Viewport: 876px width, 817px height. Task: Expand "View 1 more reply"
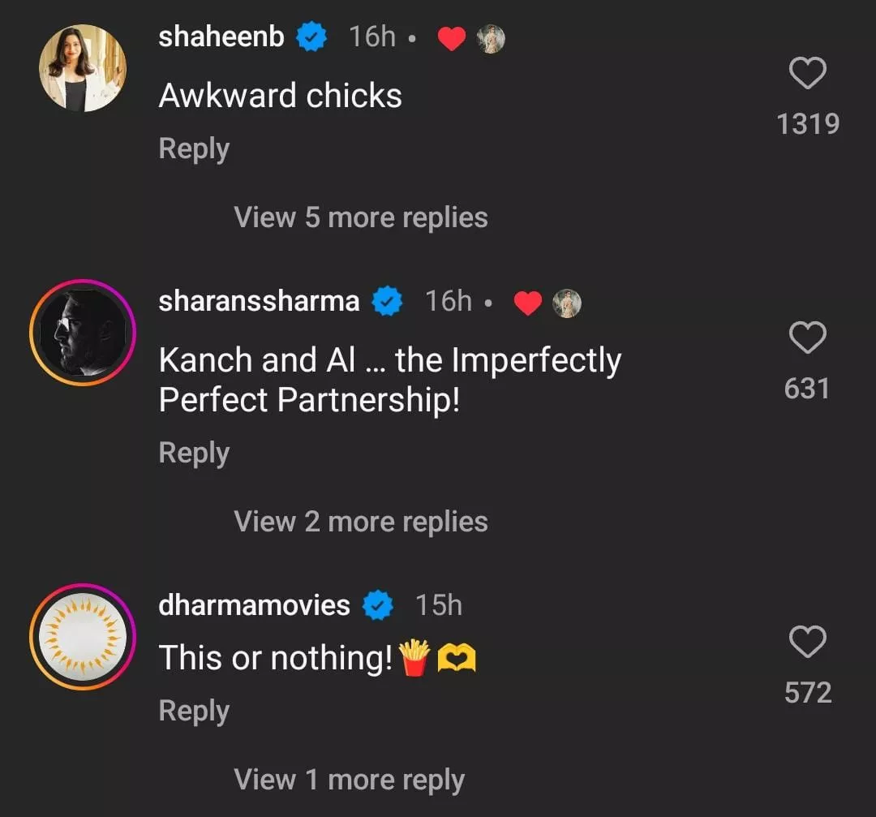click(349, 780)
